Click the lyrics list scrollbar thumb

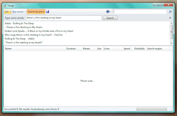click(x=171, y=32)
